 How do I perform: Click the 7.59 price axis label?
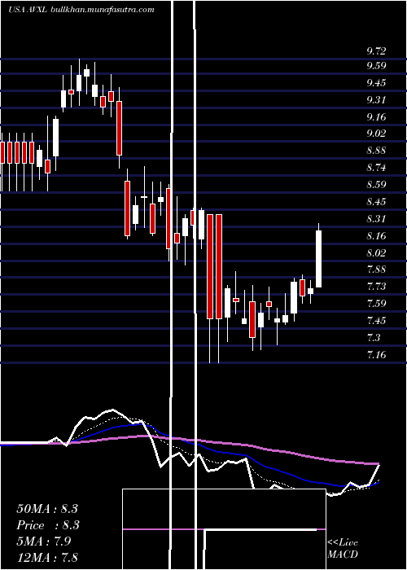376,303
